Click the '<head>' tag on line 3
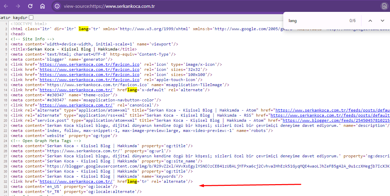Image resolution: width=390 pixels, height=196 pixels. (18, 34)
